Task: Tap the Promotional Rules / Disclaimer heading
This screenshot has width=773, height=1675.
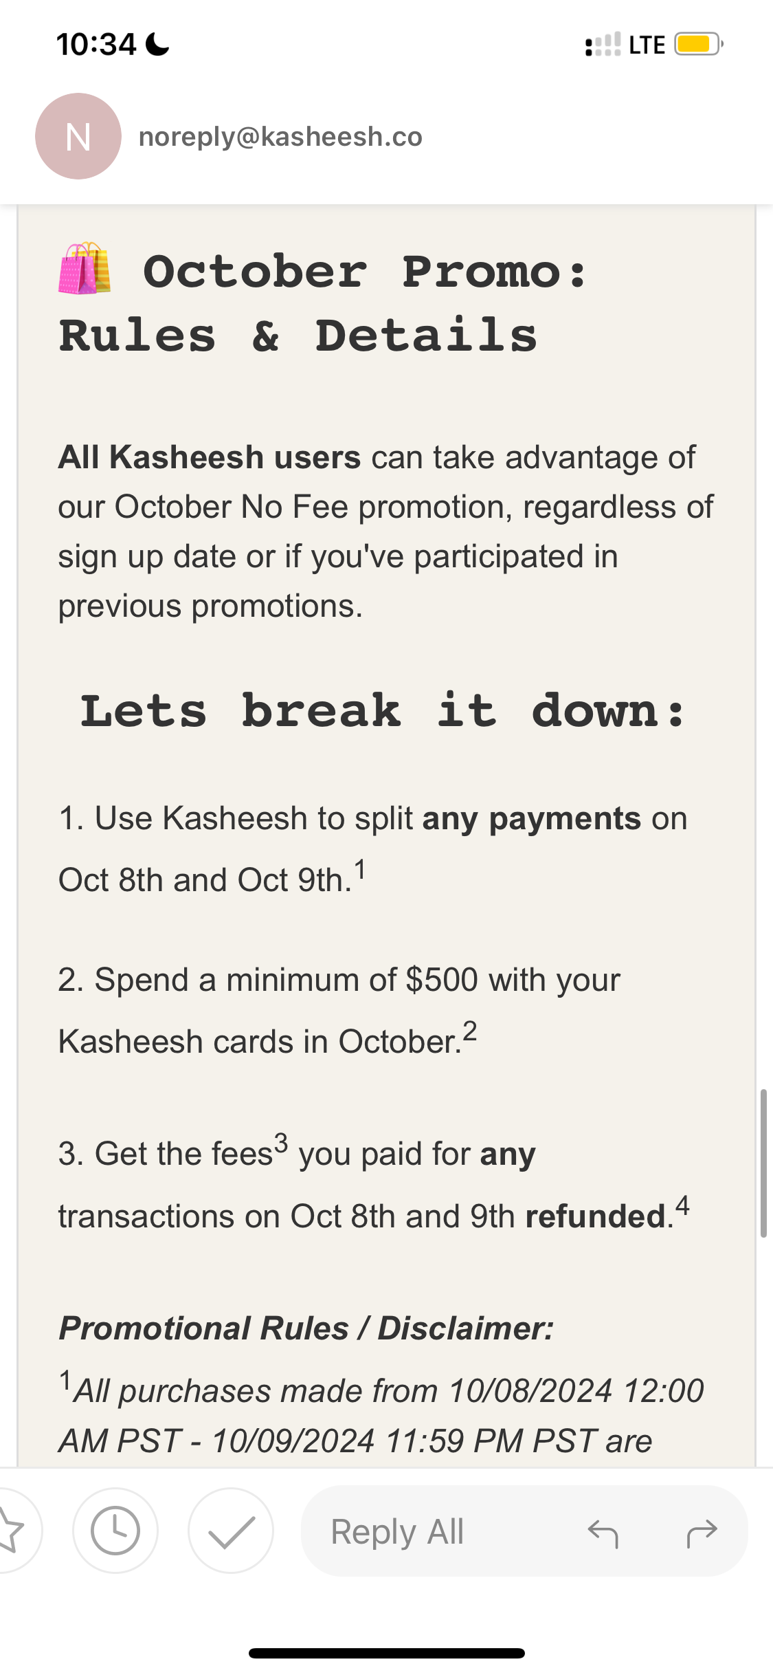Action: click(306, 1328)
